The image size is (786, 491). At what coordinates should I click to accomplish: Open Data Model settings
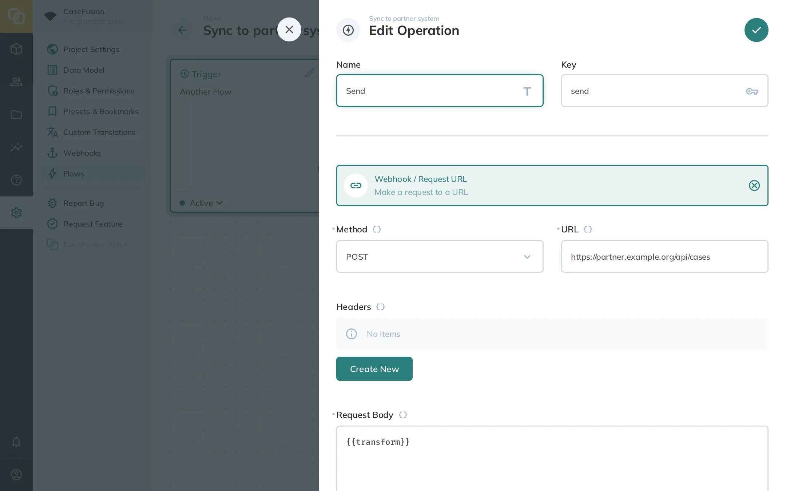pyautogui.click(x=93, y=70)
